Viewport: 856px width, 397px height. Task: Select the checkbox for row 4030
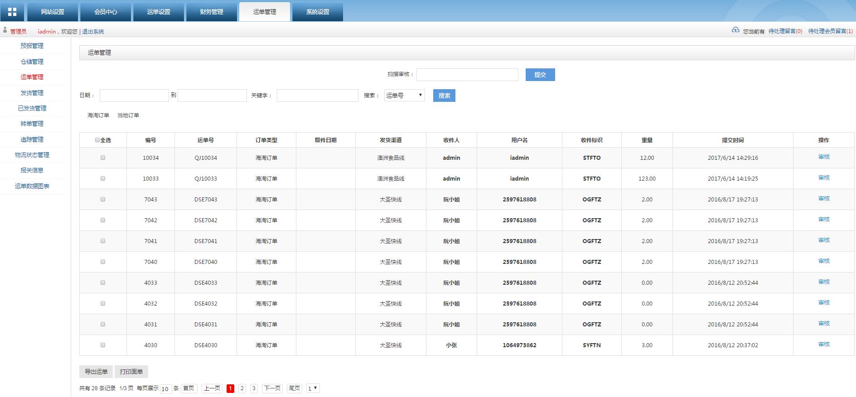(103, 345)
